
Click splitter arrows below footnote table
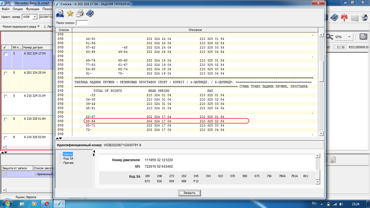pyautogui.click(x=58, y=138)
